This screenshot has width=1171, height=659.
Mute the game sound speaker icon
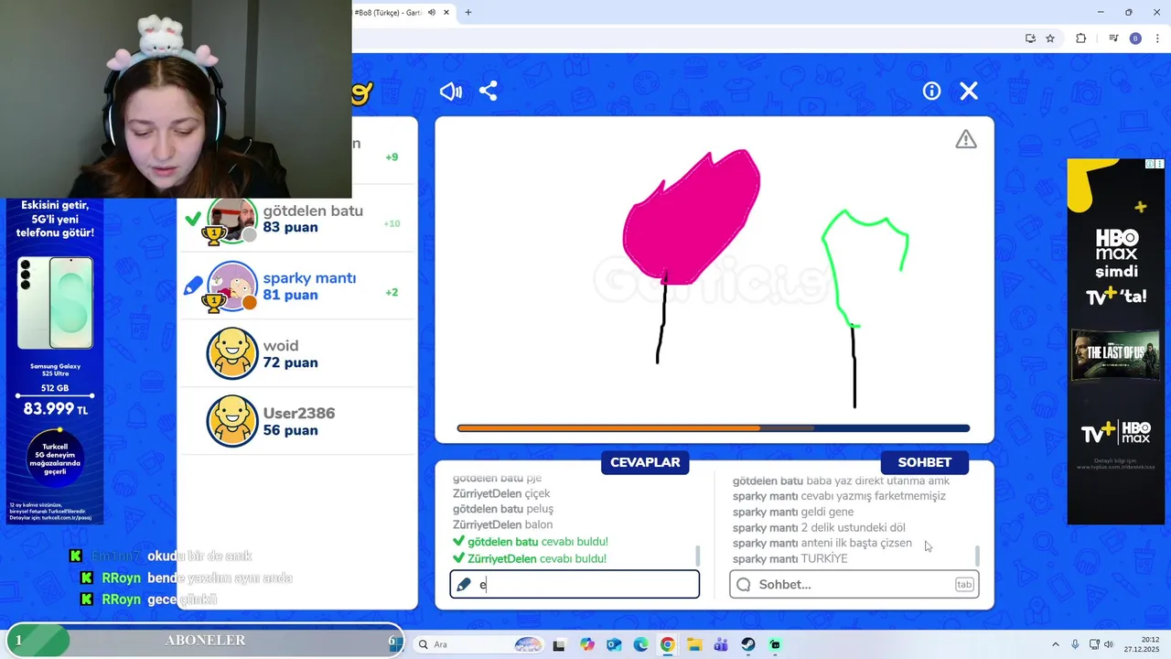click(451, 92)
